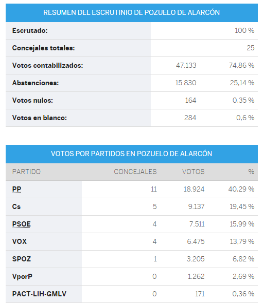Click the VporP party name
This screenshot has height=303, width=264.
(x=22, y=276)
